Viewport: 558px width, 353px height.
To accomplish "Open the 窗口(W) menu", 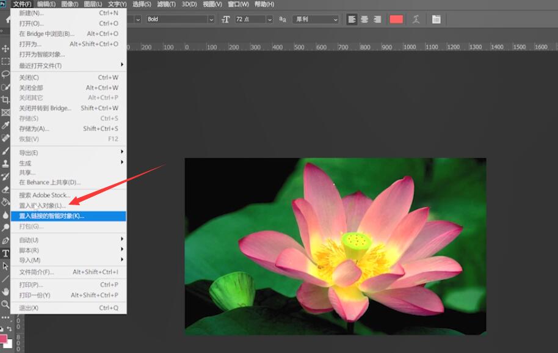I will click(238, 4).
